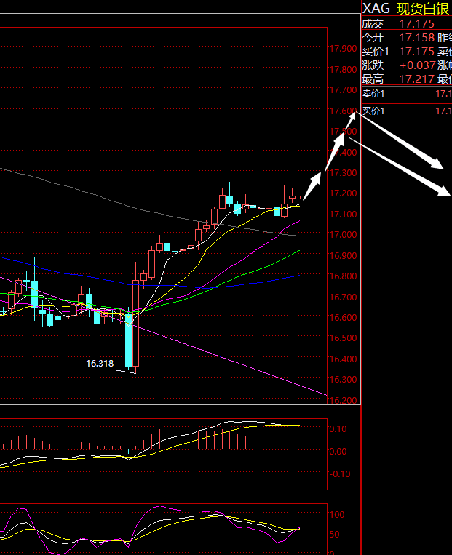This screenshot has width=452, height=555.
Task: Select the 买价1 row below 卖价1 row
Action: tap(407, 111)
